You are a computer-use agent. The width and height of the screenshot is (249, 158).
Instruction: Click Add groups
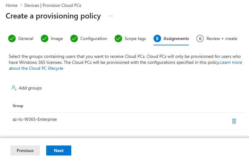(x=26, y=88)
